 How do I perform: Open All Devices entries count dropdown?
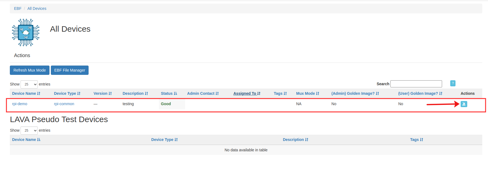[29, 84]
